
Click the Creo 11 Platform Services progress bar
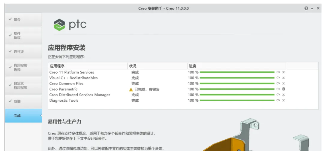237,72
